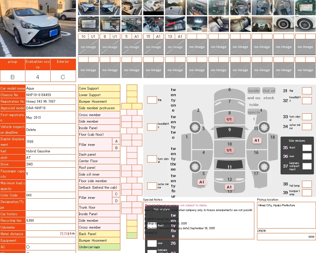This screenshot has height=253, width=316.
Task: Click the A1 marker on rear bumper 13
Action: pos(229,187)
